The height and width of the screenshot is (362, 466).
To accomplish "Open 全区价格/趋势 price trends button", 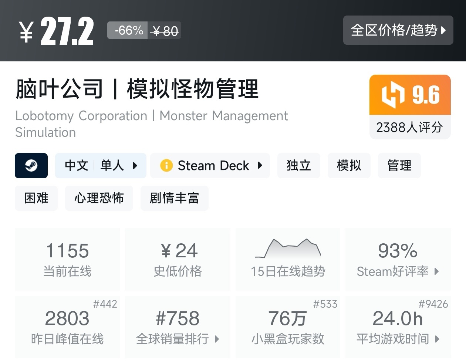I will (398, 30).
